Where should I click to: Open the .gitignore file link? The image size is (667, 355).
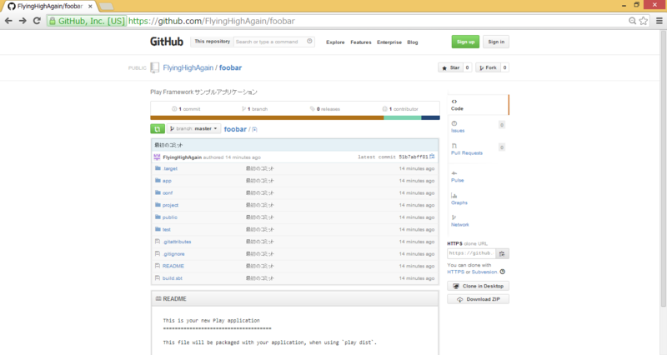pos(173,254)
